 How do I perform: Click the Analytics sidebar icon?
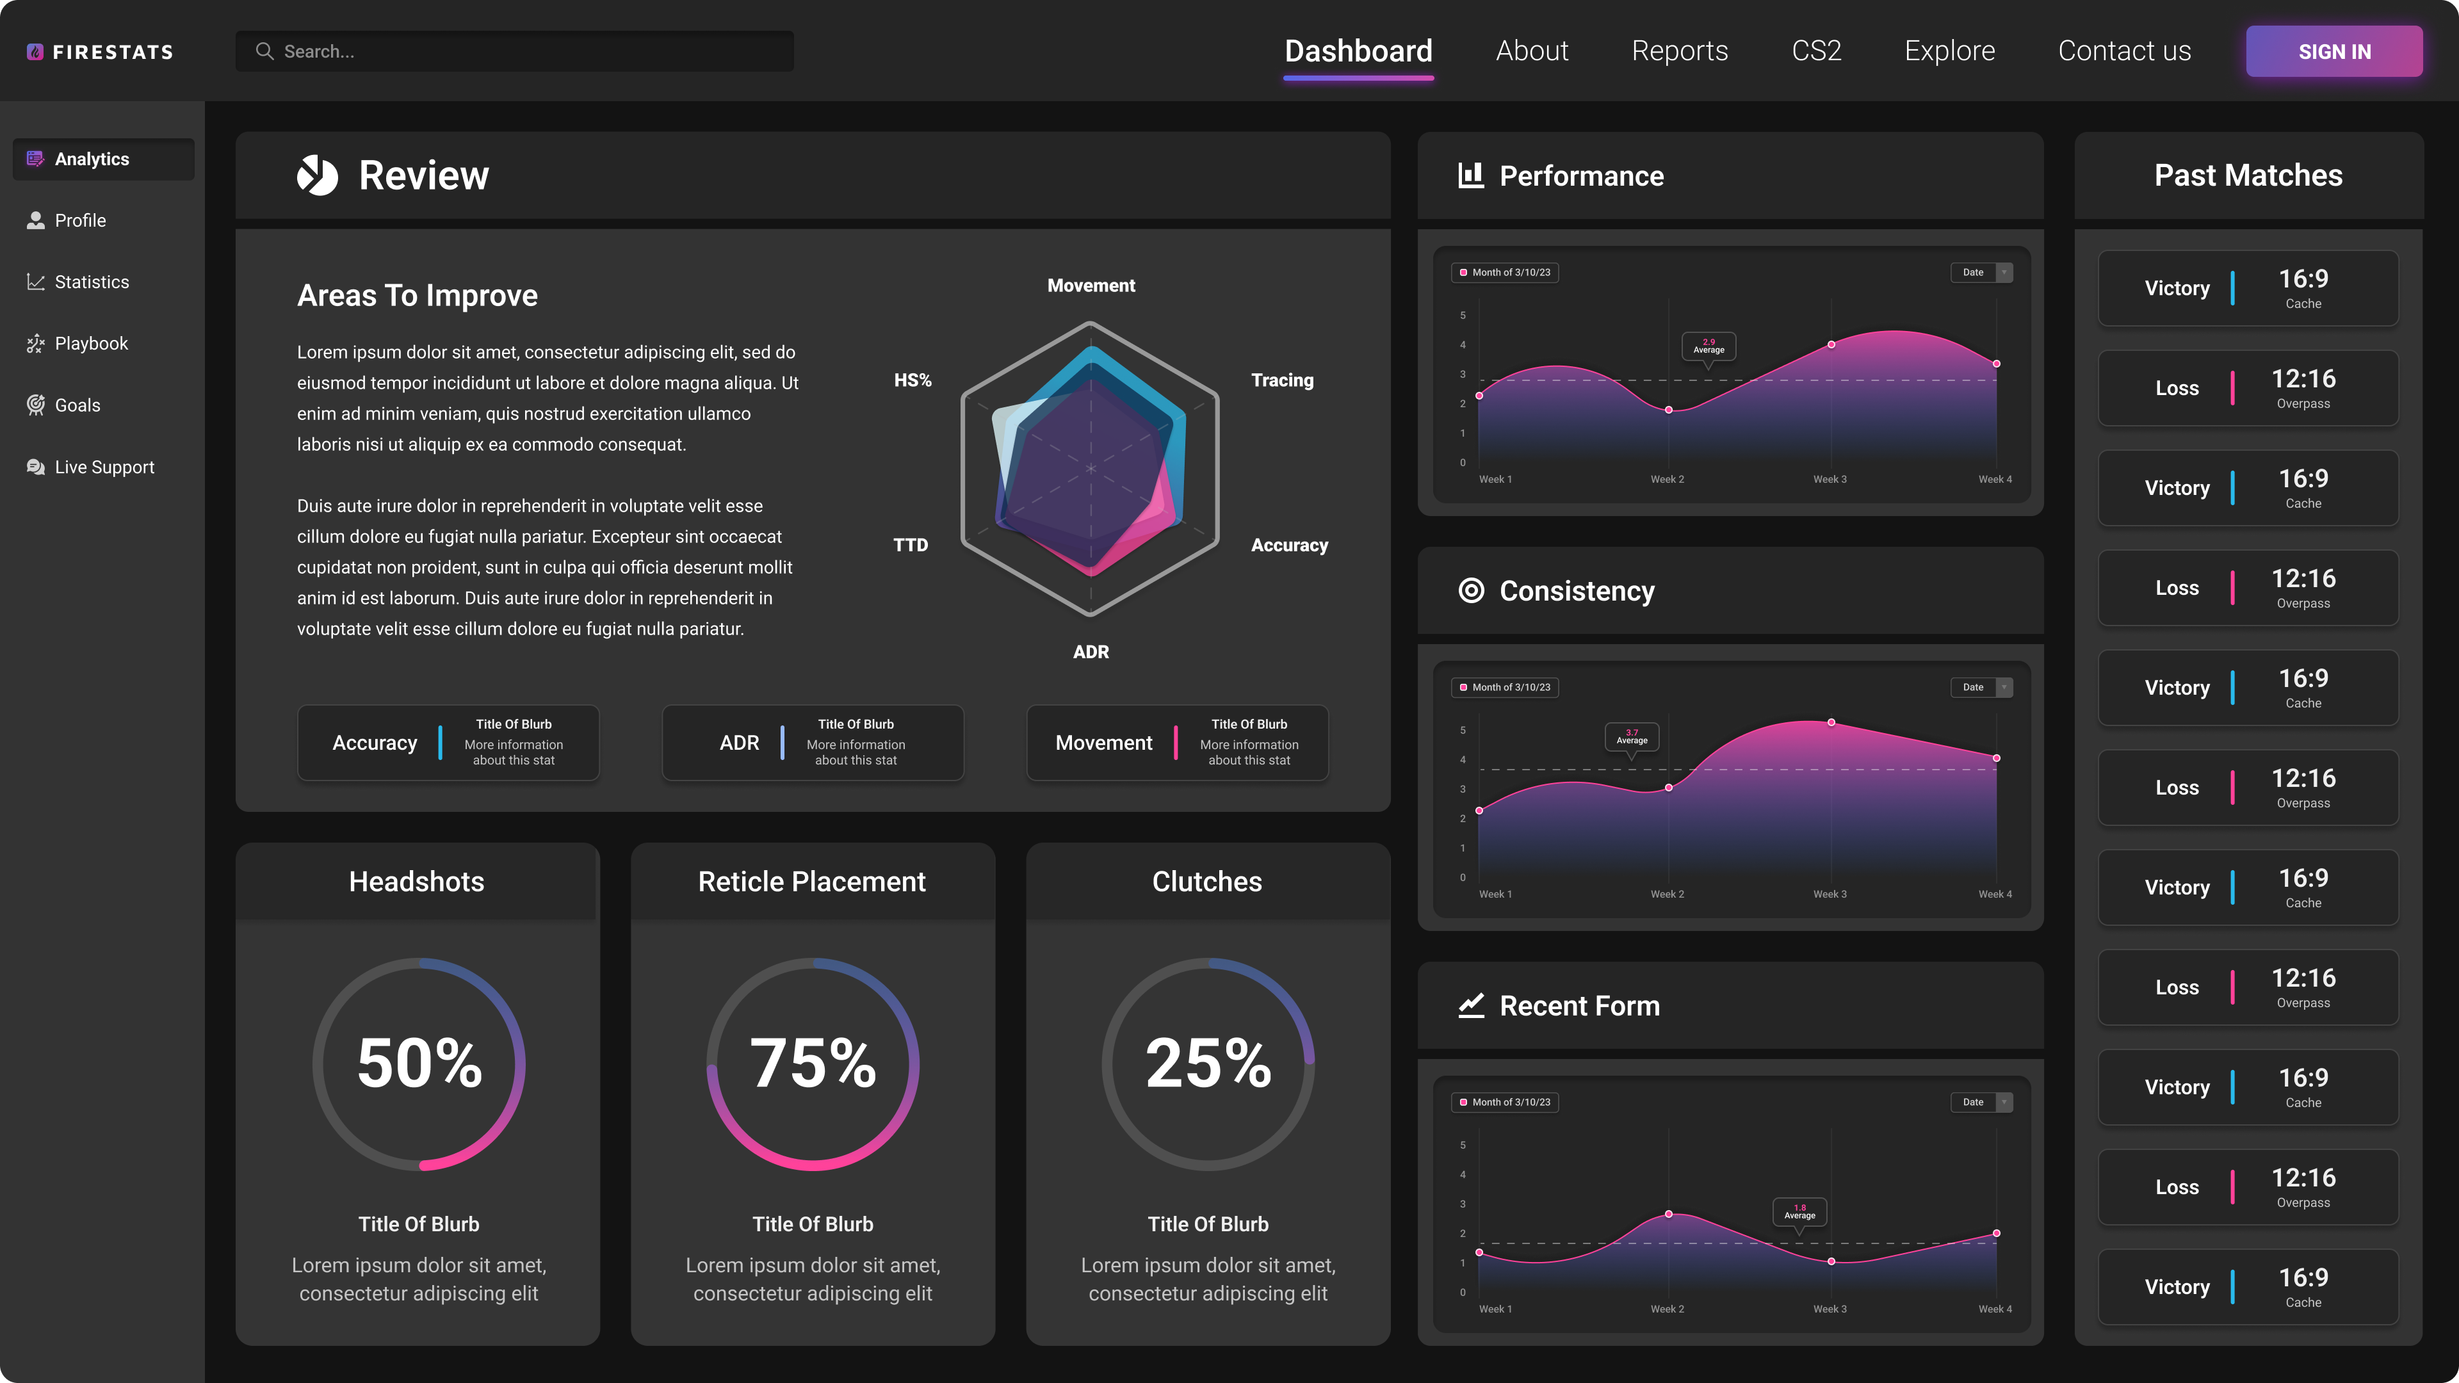click(35, 158)
